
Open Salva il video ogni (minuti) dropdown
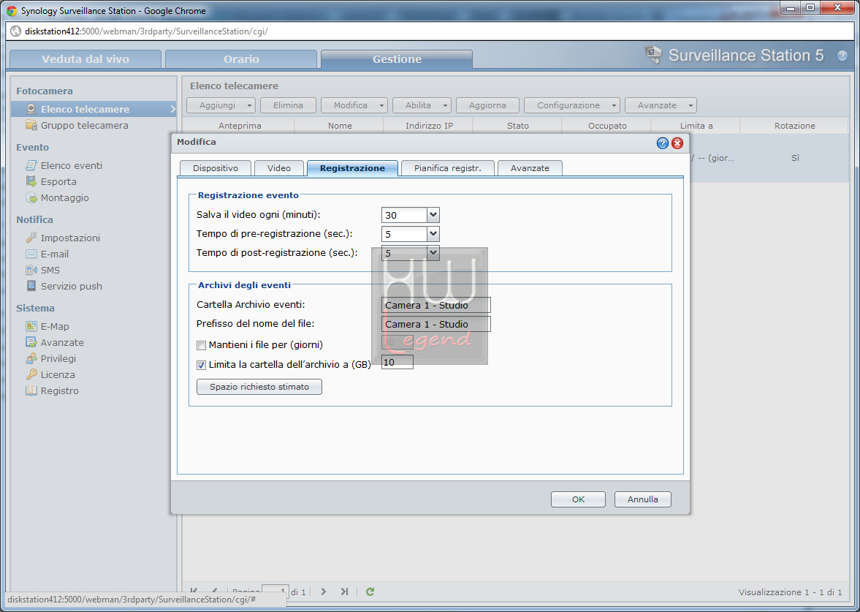433,215
